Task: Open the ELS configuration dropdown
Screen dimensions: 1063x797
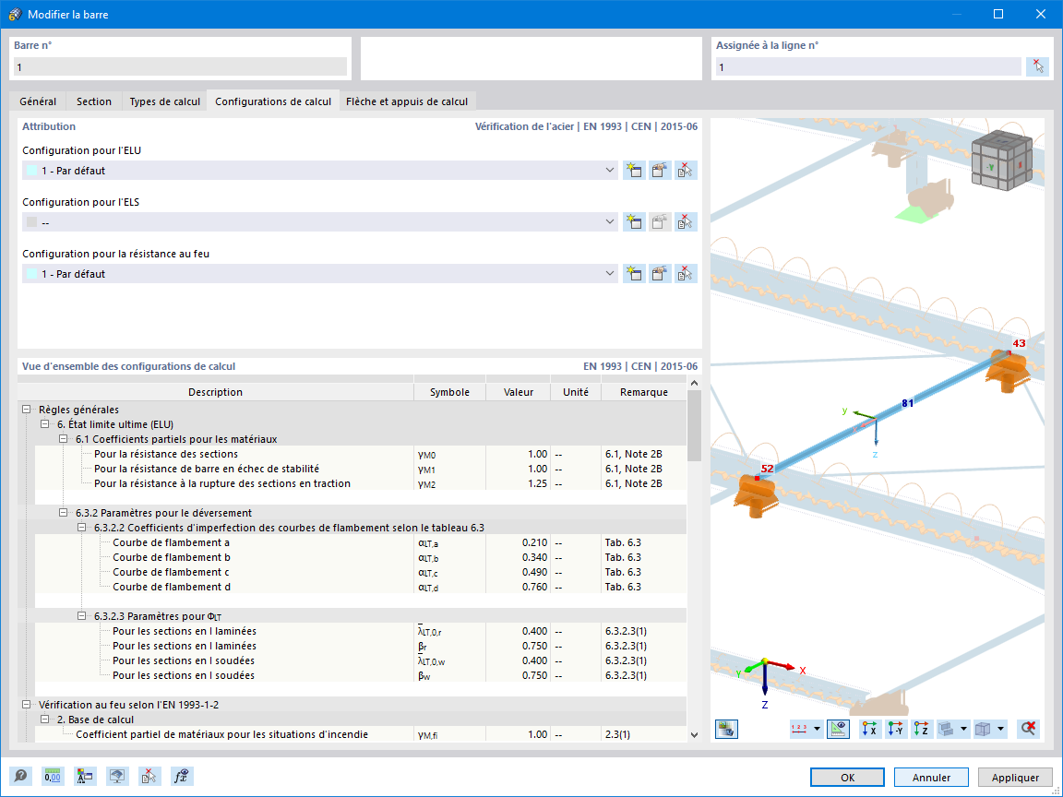Action: (x=609, y=221)
